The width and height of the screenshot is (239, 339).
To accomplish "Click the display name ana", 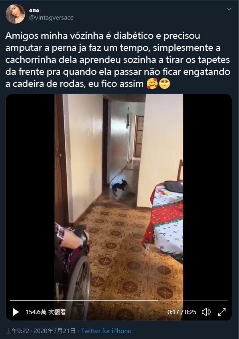I will (x=34, y=10).
